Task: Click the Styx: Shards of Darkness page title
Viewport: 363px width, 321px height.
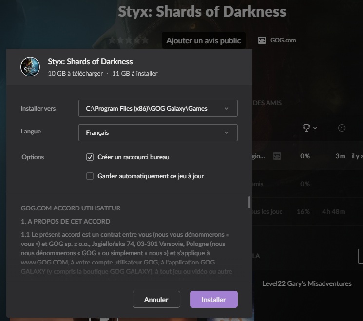Action: point(202,11)
